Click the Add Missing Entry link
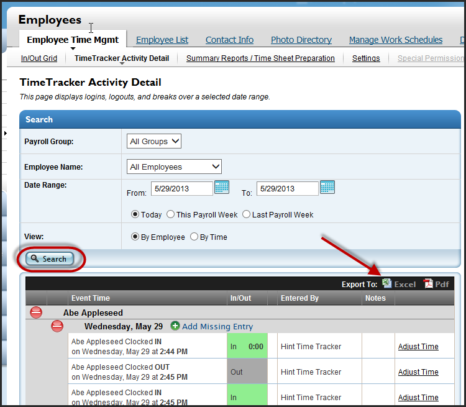 pyautogui.click(x=217, y=326)
